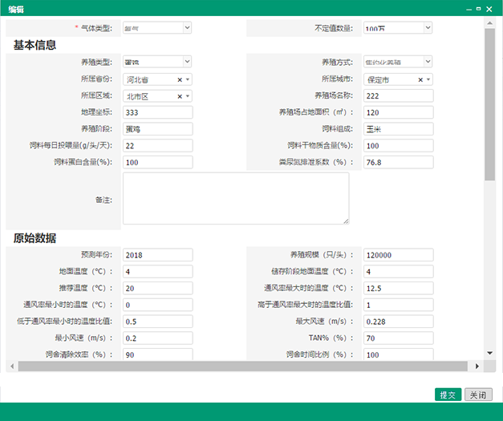Clear the 所属省份 selection with the x icon
503x421 pixels.
[x=180, y=80]
